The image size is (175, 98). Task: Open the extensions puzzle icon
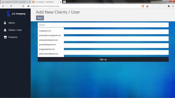click(169, 6)
